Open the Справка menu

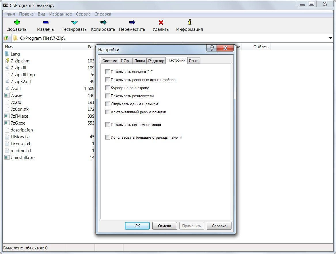click(x=103, y=14)
